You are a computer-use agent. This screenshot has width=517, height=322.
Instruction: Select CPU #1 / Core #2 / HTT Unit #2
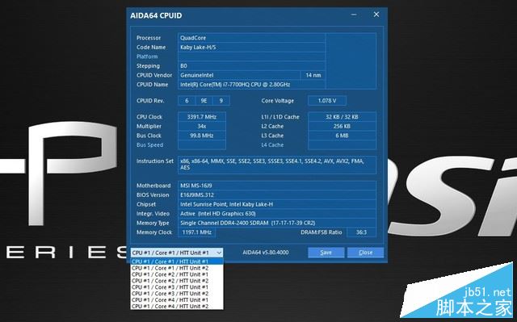coord(177,281)
